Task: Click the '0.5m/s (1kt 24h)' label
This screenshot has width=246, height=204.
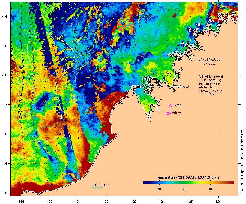Action: click(210, 91)
